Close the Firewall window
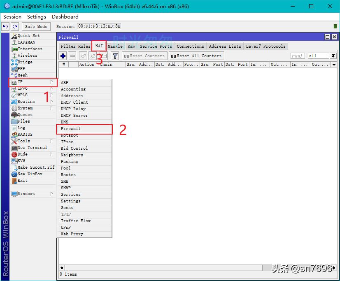The image size is (340, 281). 334,37
